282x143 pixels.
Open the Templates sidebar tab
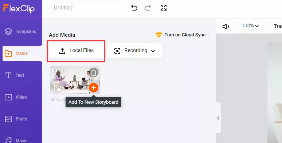[x=20, y=32]
